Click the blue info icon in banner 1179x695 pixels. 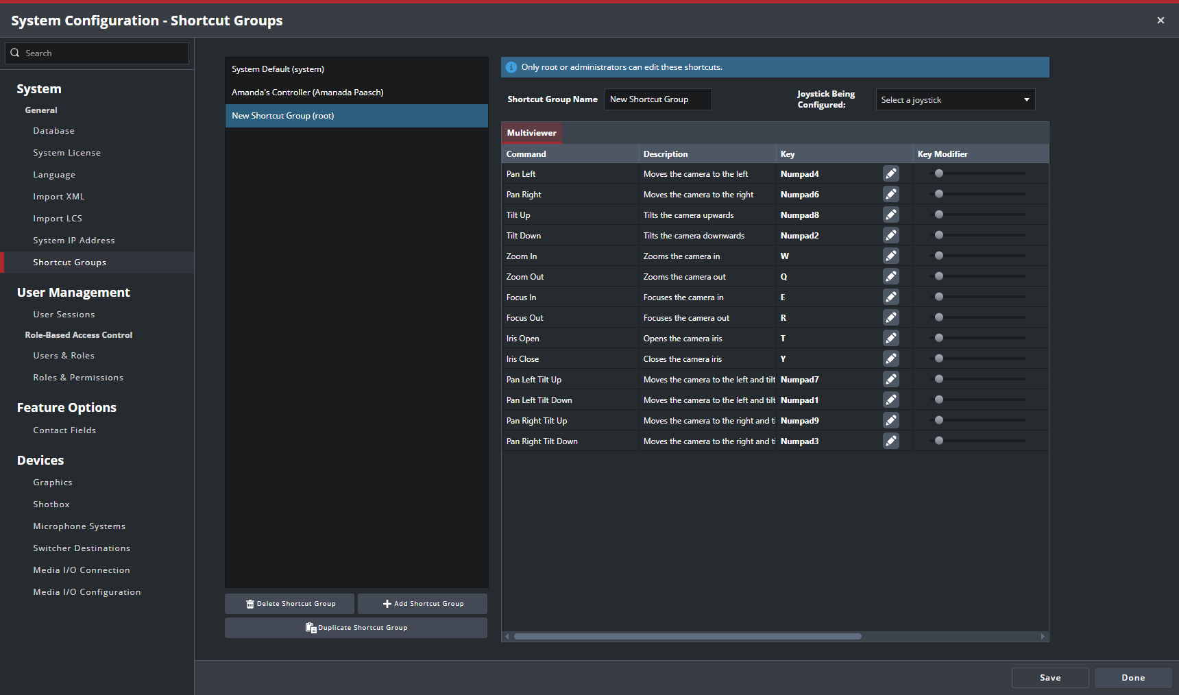tap(511, 67)
